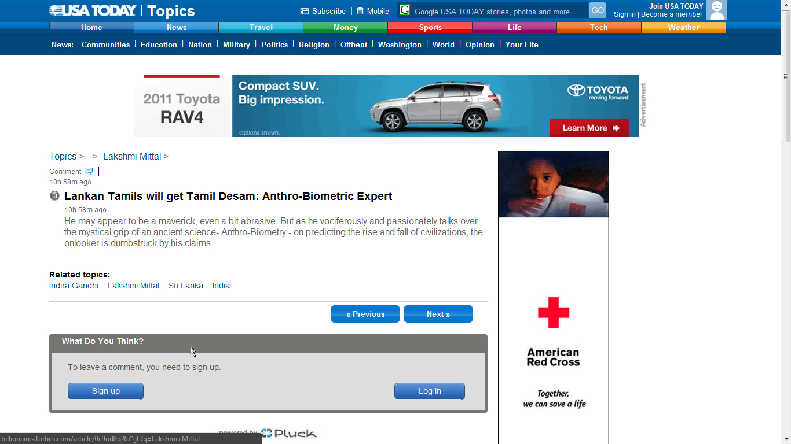The image size is (791, 444).
Task: Select the Weather tab
Action: point(683,27)
